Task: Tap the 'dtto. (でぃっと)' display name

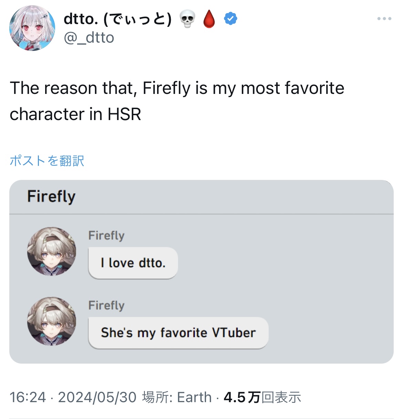Action: (x=117, y=19)
